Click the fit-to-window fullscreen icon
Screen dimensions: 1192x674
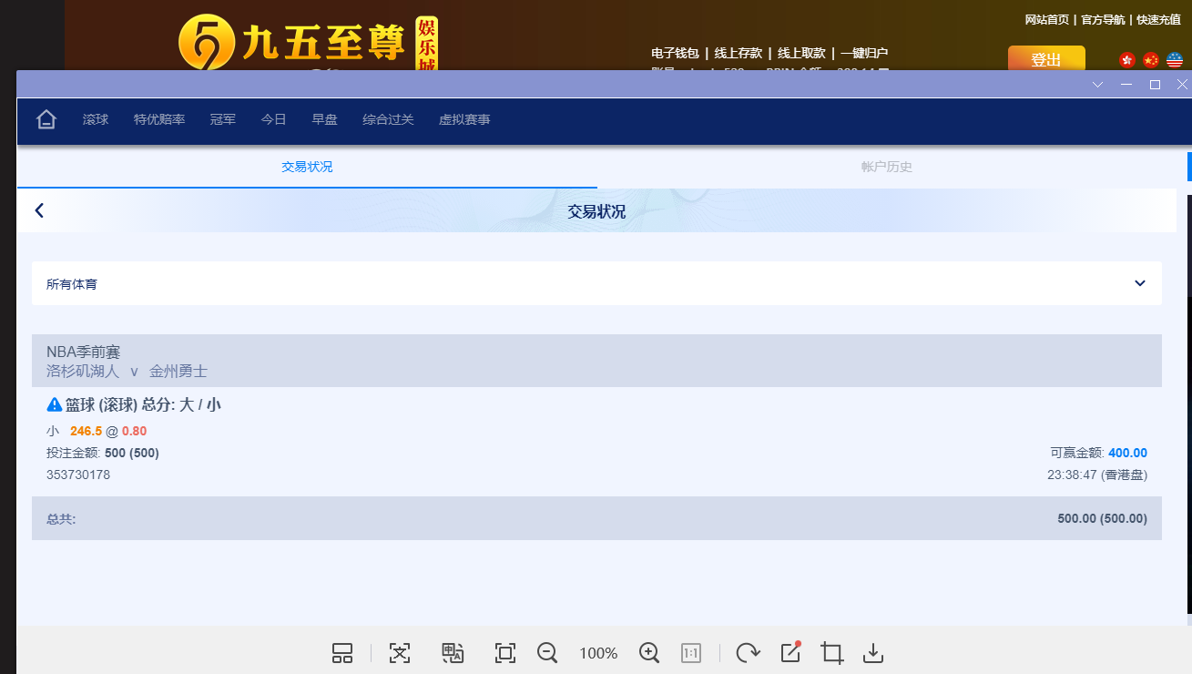pos(504,653)
